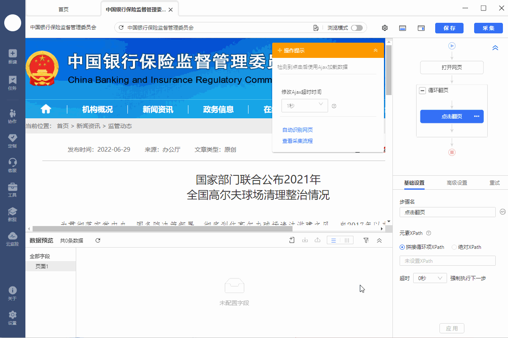Open the 云监控 (Cloud monitor) sidebar icon
The height and width of the screenshot is (338, 508).
coord(13,238)
